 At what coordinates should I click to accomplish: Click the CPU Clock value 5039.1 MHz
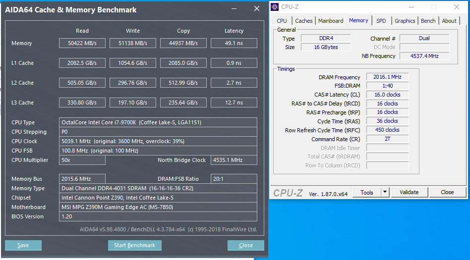tap(158, 141)
